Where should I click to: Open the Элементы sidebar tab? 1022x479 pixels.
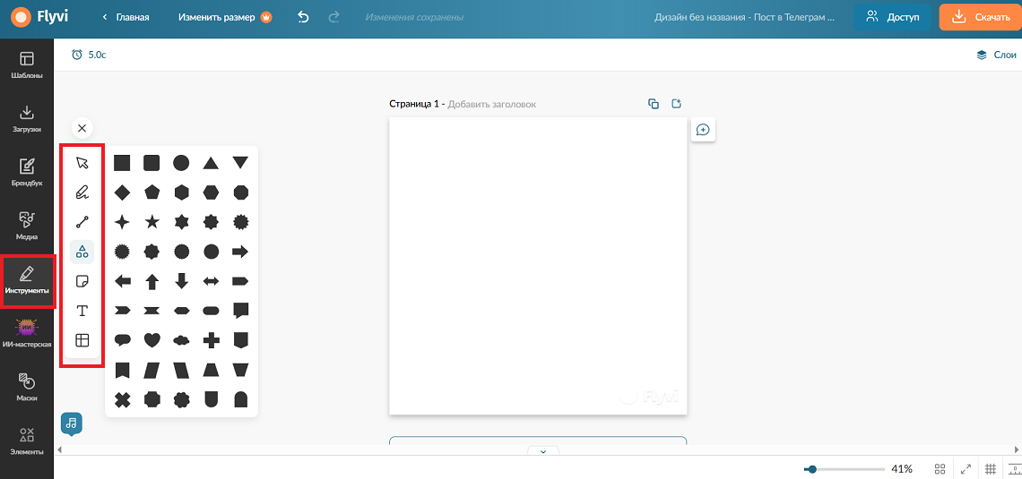coord(27,441)
